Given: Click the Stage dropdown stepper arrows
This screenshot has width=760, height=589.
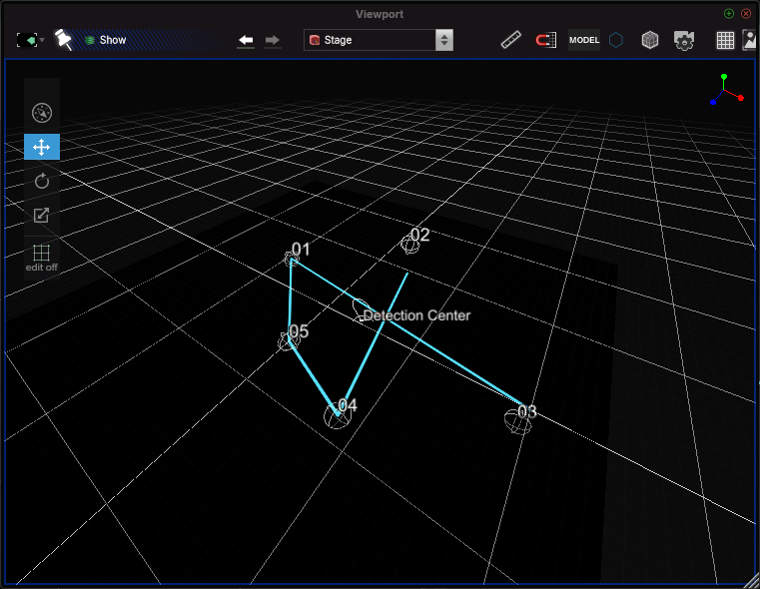Looking at the screenshot, I should click(x=444, y=40).
